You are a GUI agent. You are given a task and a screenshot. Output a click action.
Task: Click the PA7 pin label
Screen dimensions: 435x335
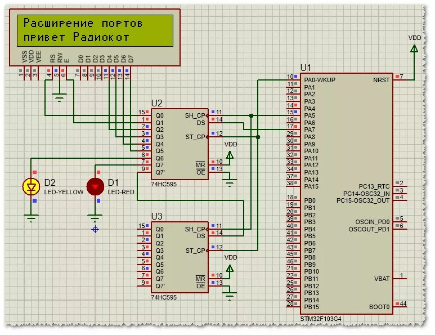[310, 130]
